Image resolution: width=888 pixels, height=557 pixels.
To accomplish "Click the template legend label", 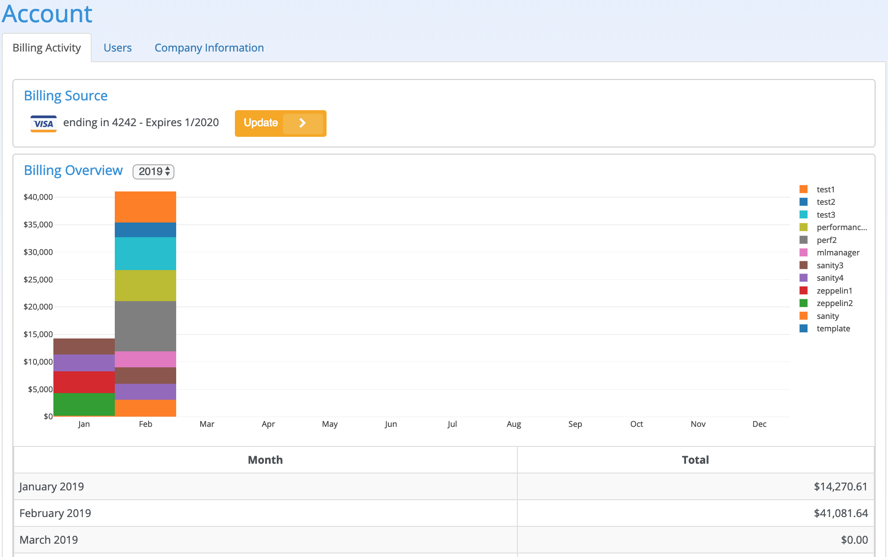I will 833,328.
